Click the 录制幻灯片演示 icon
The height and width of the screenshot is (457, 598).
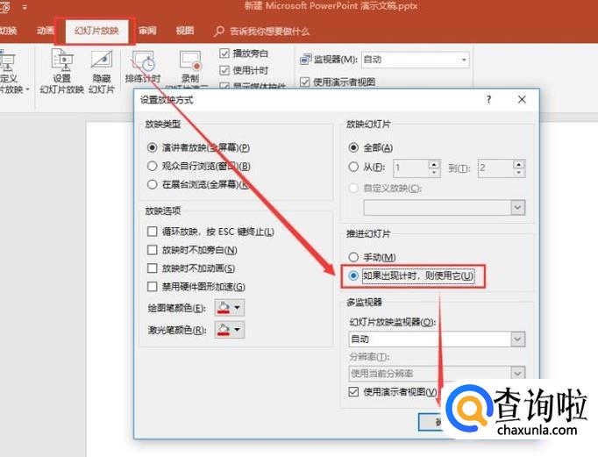190,61
